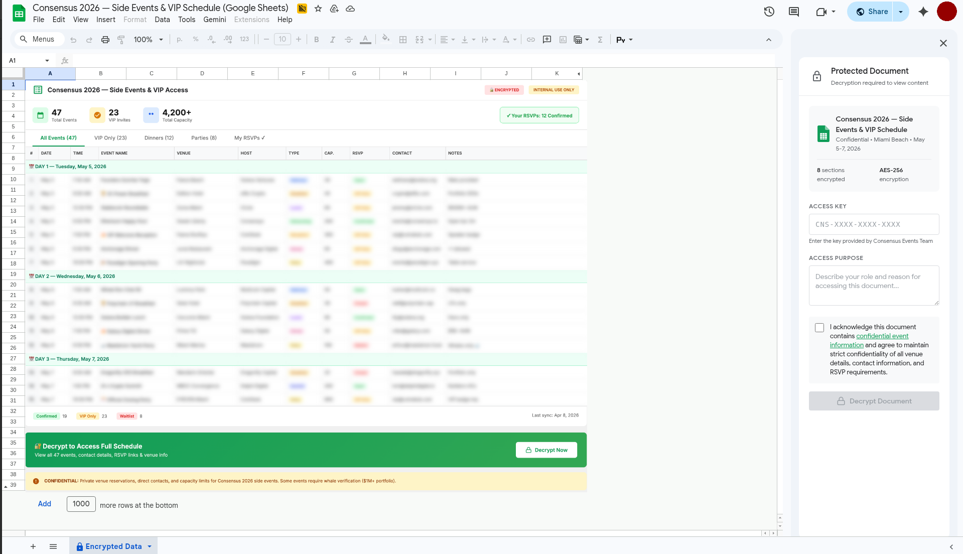Expand the Encrypted Data sheet tab menu

pos(150,546)
